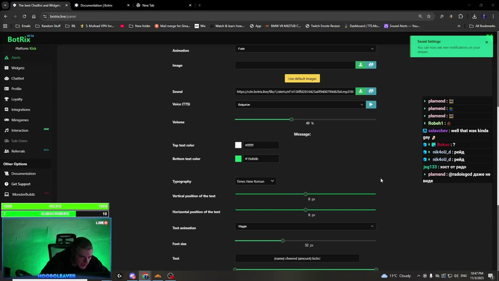
Task: Play the TTS voice preview
Action: [x=371, y=105]
